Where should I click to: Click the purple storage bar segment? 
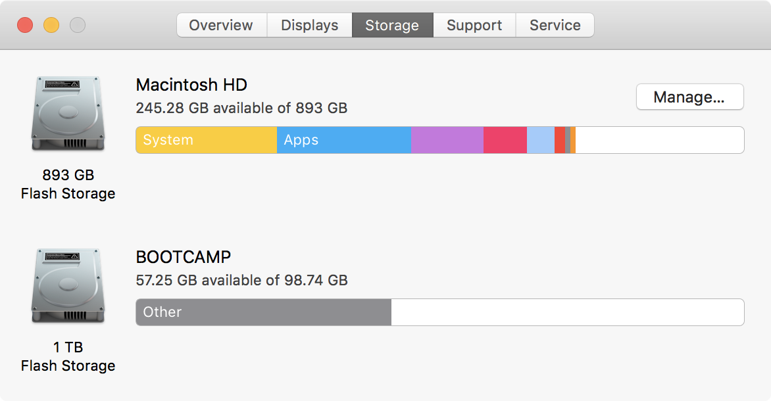pyautogui.click(x=447, y=140)
